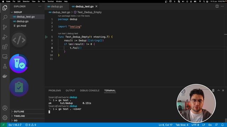Open the Docker view
This screenshot has width=227, height=127.
point(5,76)
